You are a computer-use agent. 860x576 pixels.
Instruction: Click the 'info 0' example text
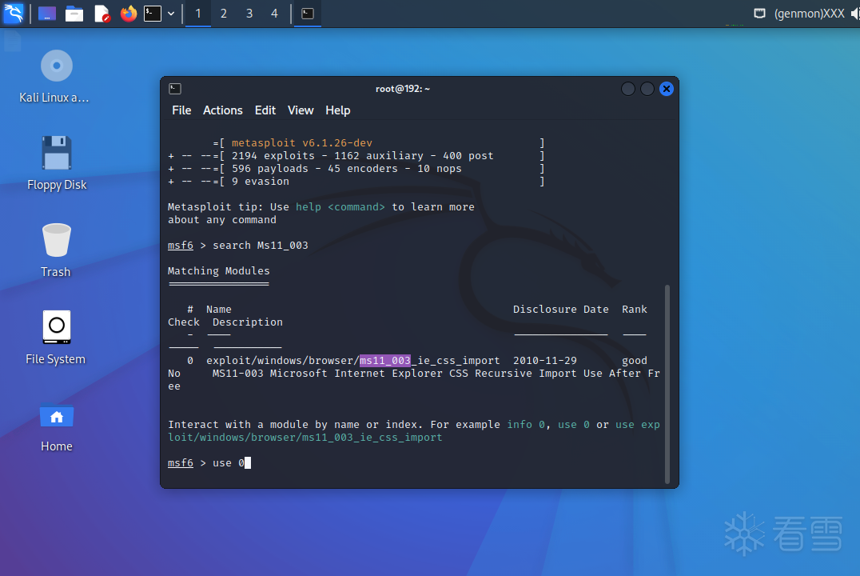pyautogui.click(x=526, y=425)
